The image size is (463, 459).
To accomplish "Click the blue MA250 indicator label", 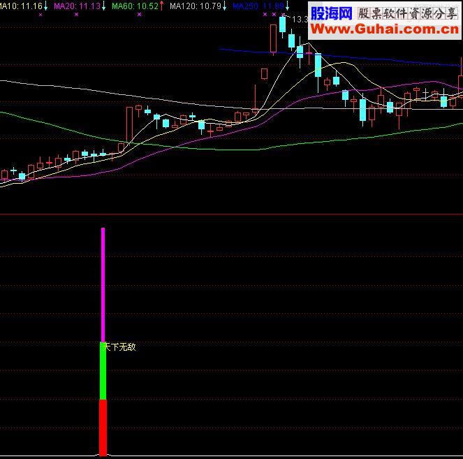I will tap(258, 6).
